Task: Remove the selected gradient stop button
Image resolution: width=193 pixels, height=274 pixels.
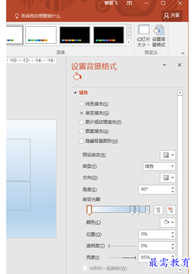Action: coord(171,210)
